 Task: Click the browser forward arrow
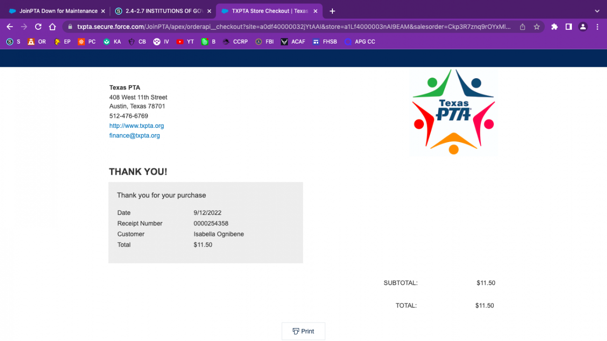(24, 27)
